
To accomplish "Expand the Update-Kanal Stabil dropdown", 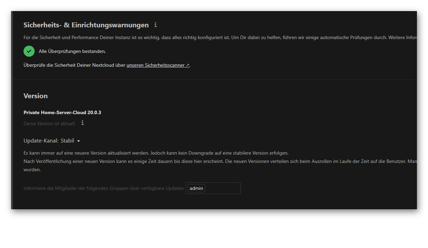I will coord(71,141).
